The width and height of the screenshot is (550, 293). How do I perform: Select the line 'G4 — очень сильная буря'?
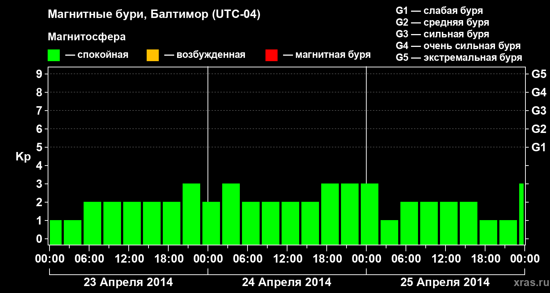(x=458, y=46)
